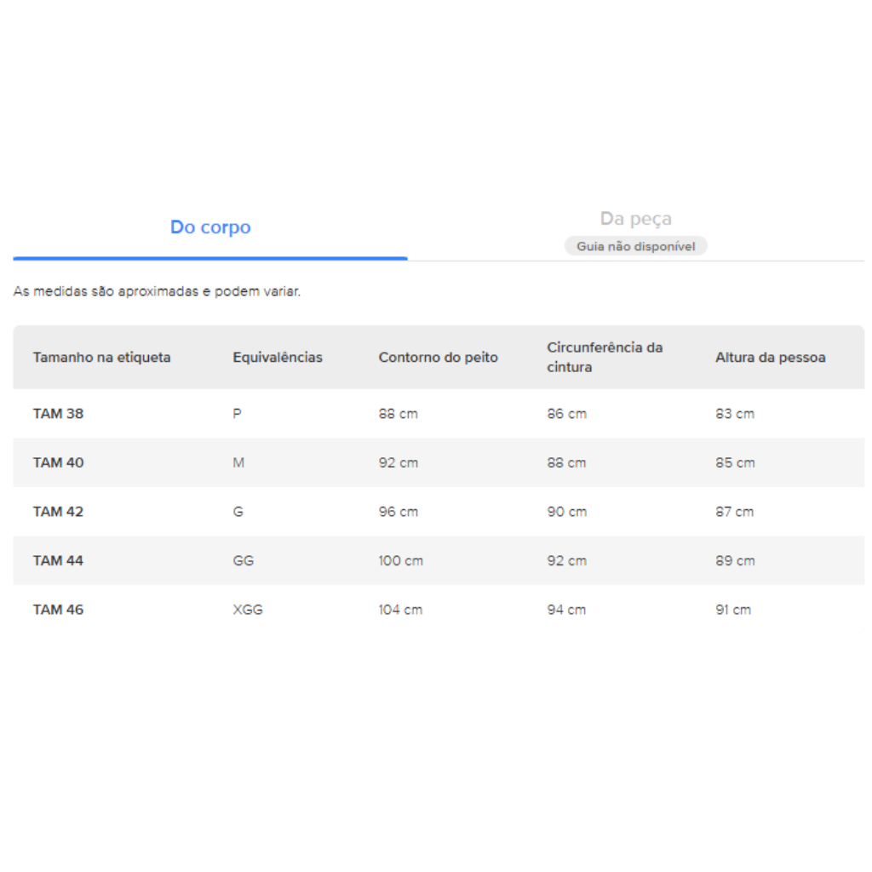The width and height of the screenshot is (872, 872).
Task: Click the Altura da pessoa column header
Action: click(770, 357)
